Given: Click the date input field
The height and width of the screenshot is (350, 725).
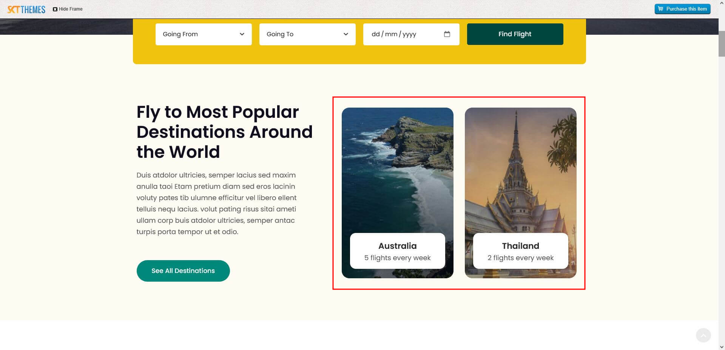Looking at the screenshot, I should point(411,34).
